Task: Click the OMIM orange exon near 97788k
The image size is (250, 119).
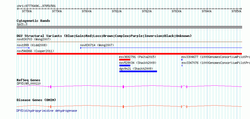Action: pyautogui.click(x=51, y=107)
